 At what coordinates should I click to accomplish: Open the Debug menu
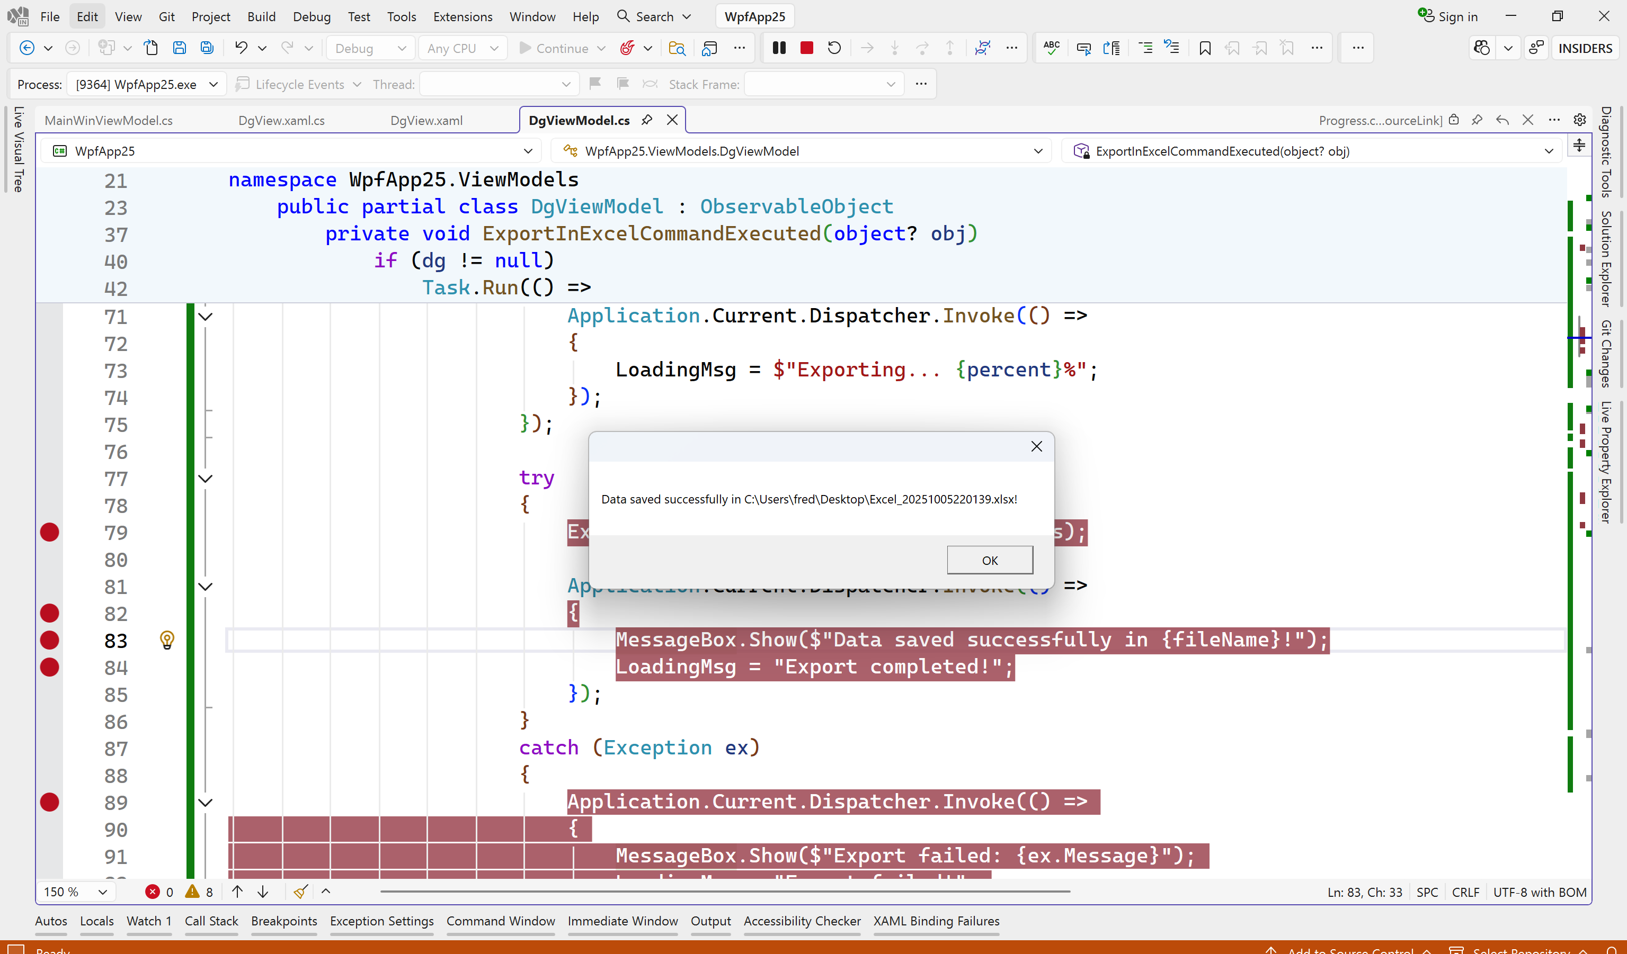tap(311, 16)
